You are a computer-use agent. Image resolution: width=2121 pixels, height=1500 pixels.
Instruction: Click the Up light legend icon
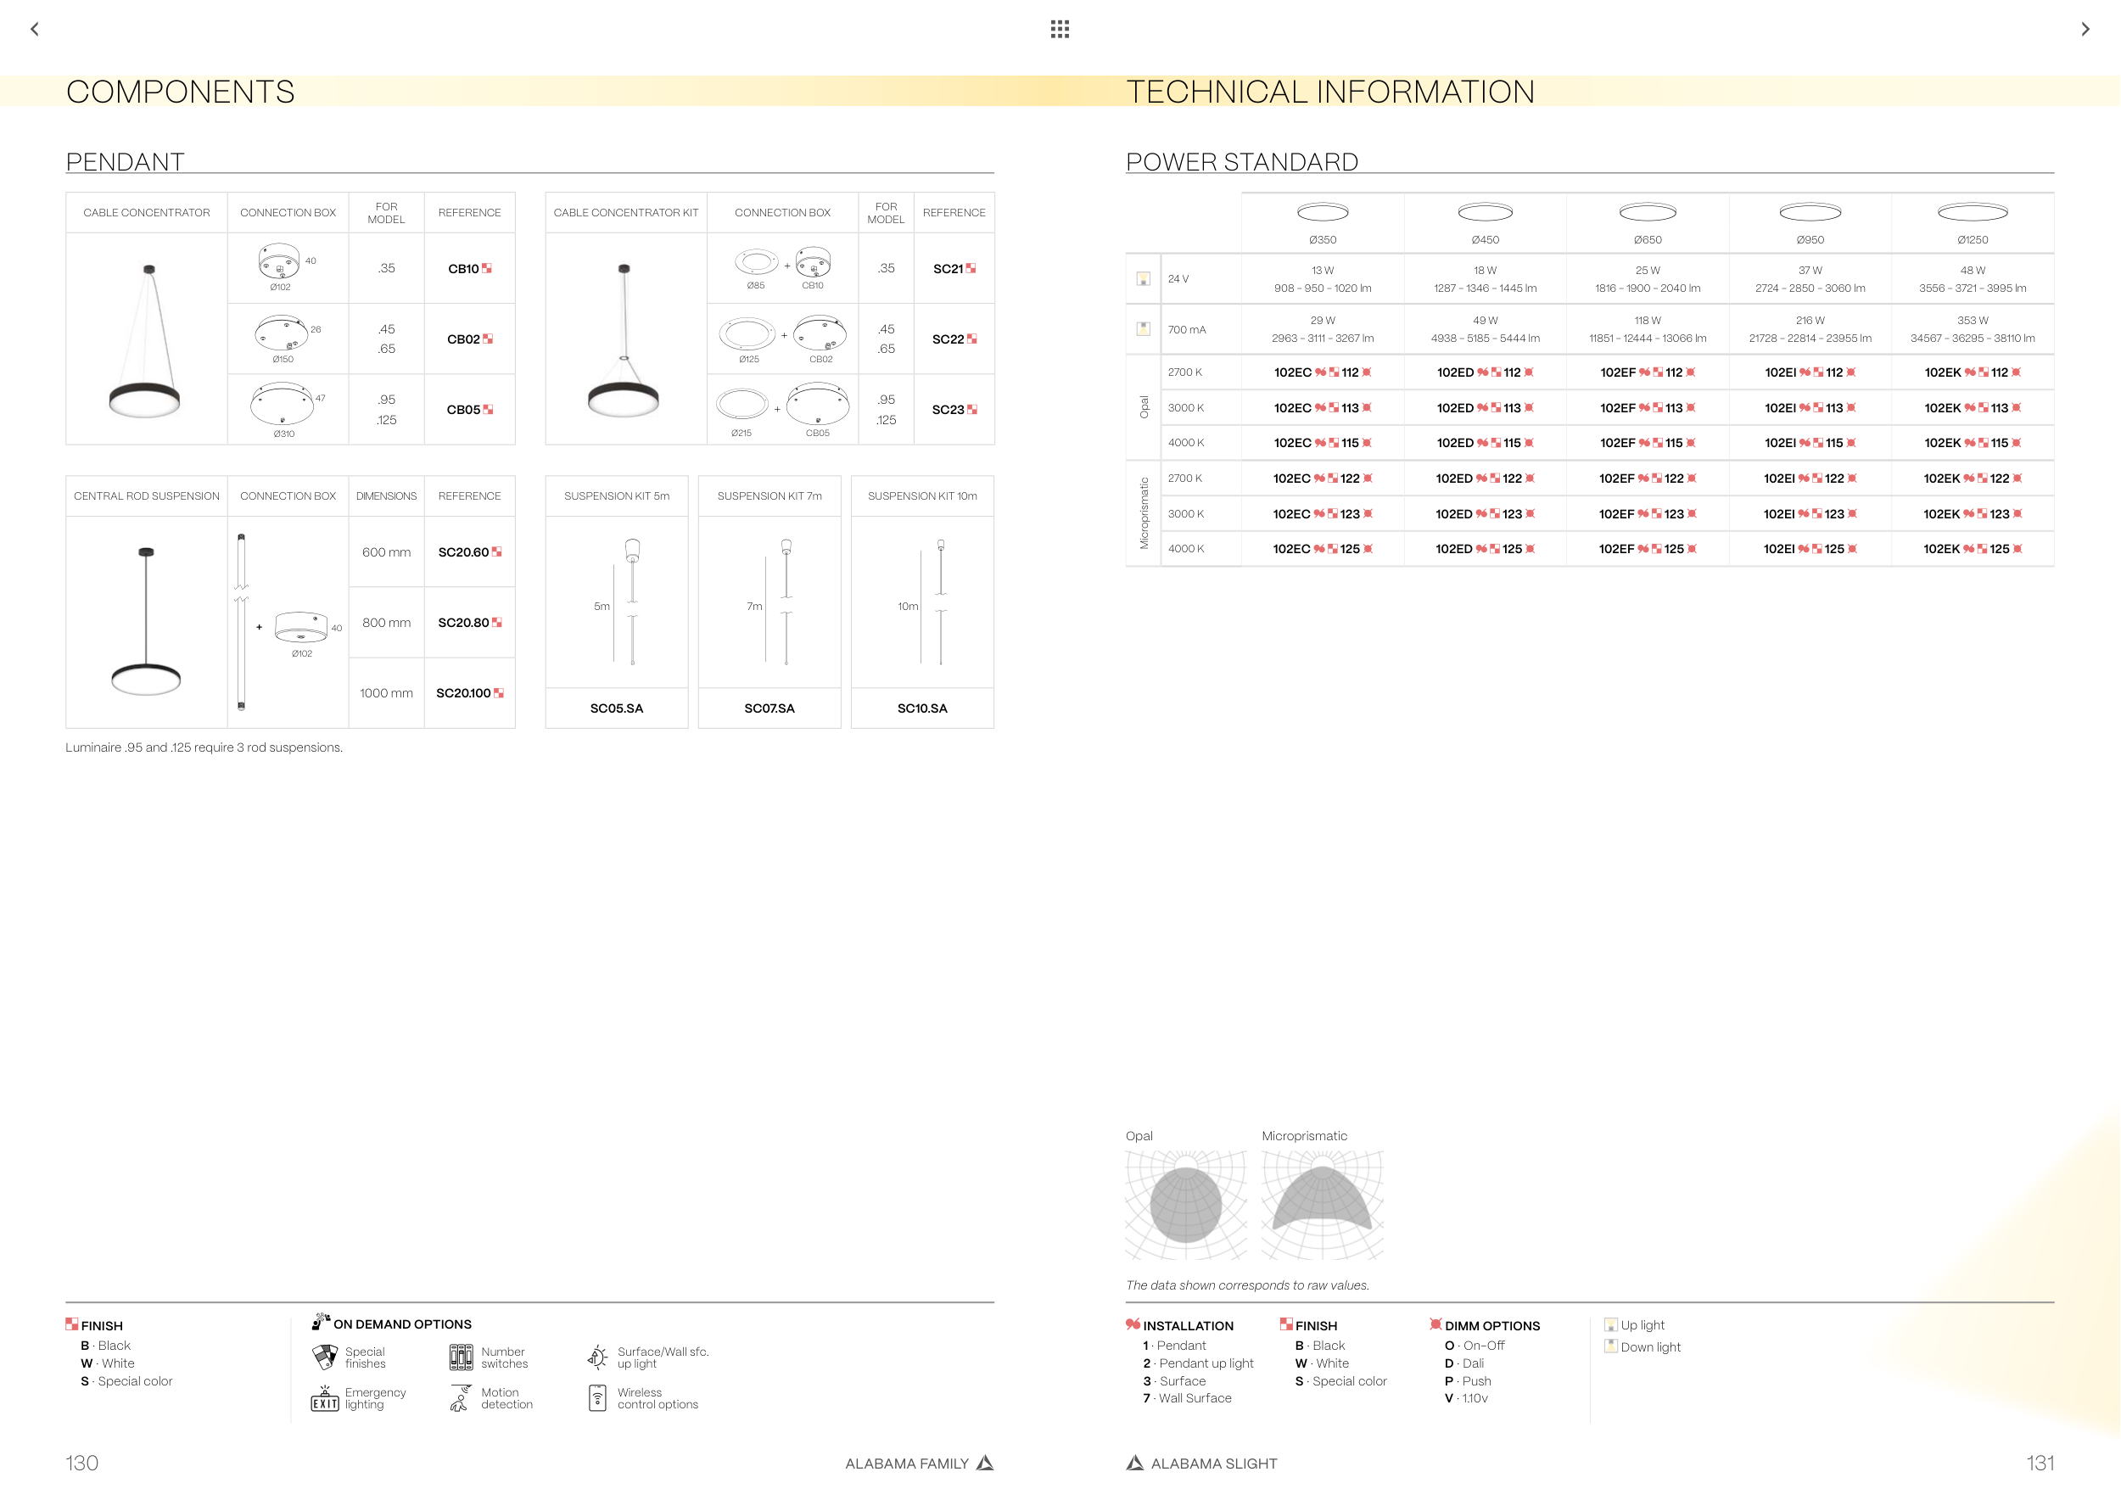point(1611,1324)
